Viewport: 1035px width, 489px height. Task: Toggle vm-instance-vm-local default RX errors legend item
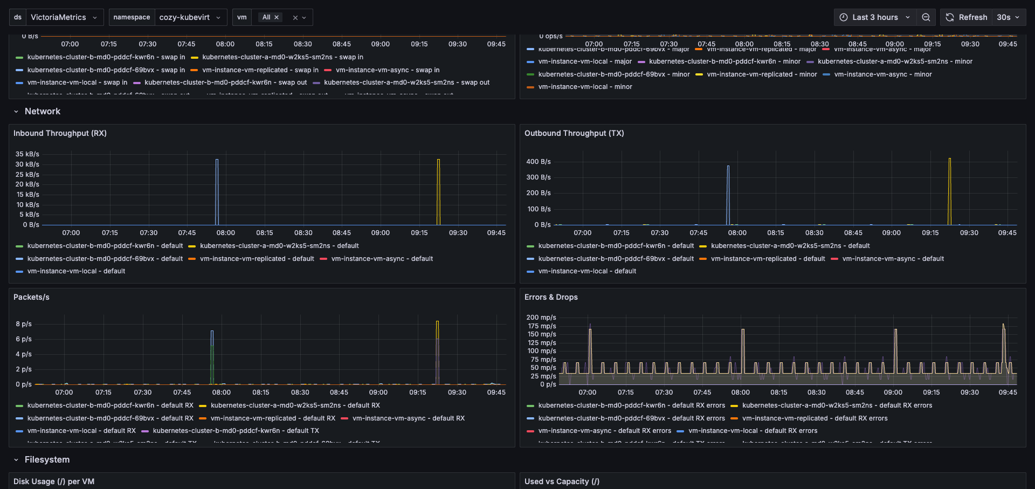coord(753,431)
